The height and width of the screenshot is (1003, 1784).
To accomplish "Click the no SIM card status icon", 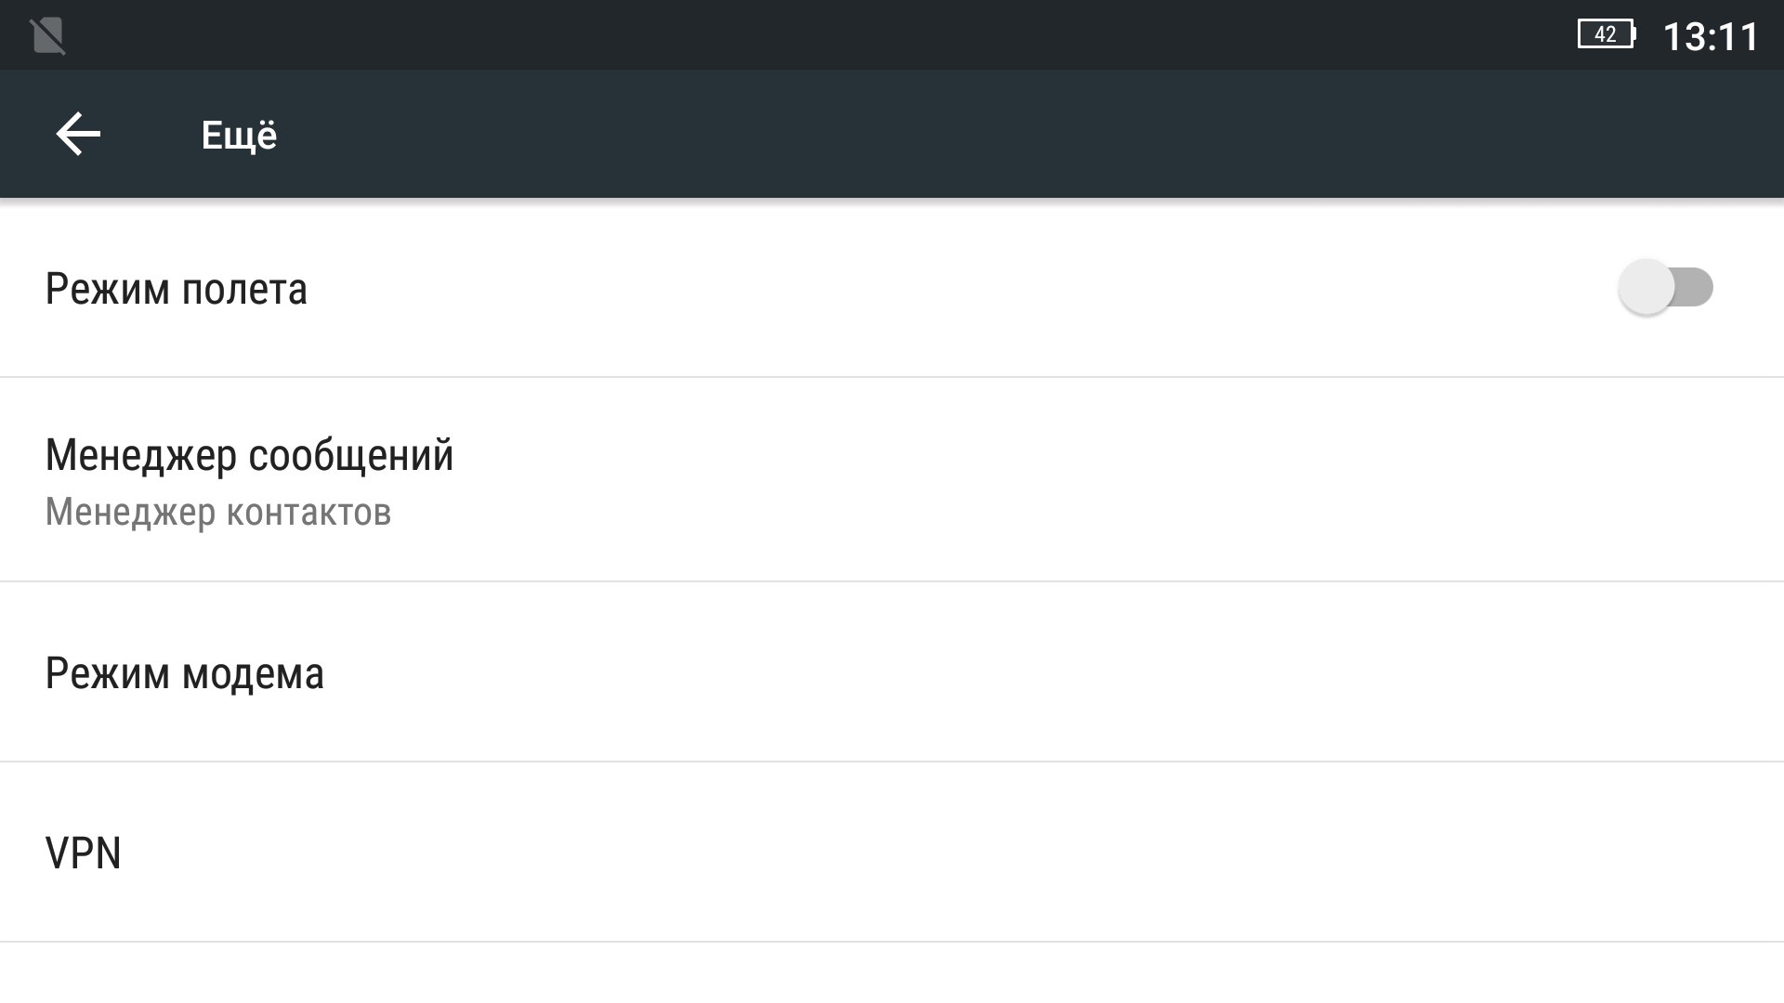I will (47, 36).
